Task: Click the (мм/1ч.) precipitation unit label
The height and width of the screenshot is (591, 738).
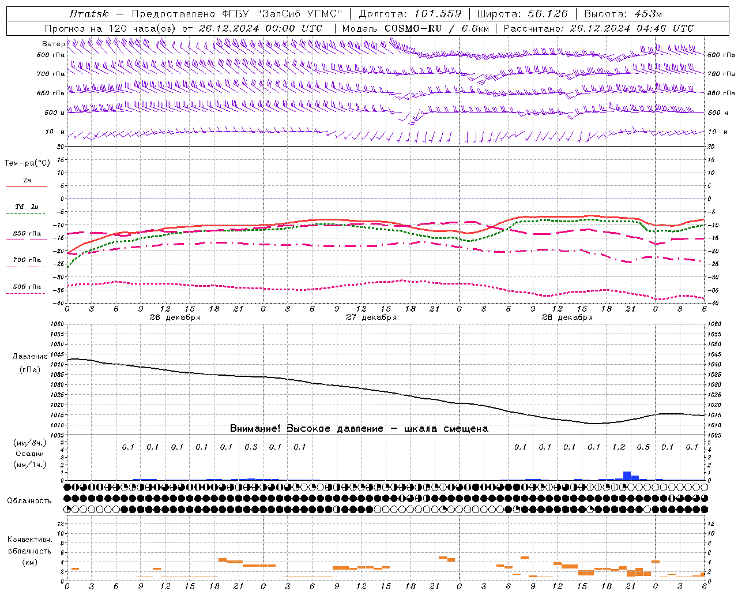Action: point(29,465)
